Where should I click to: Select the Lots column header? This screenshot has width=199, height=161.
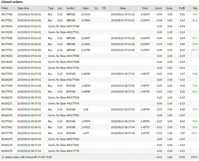coord(60,8)
